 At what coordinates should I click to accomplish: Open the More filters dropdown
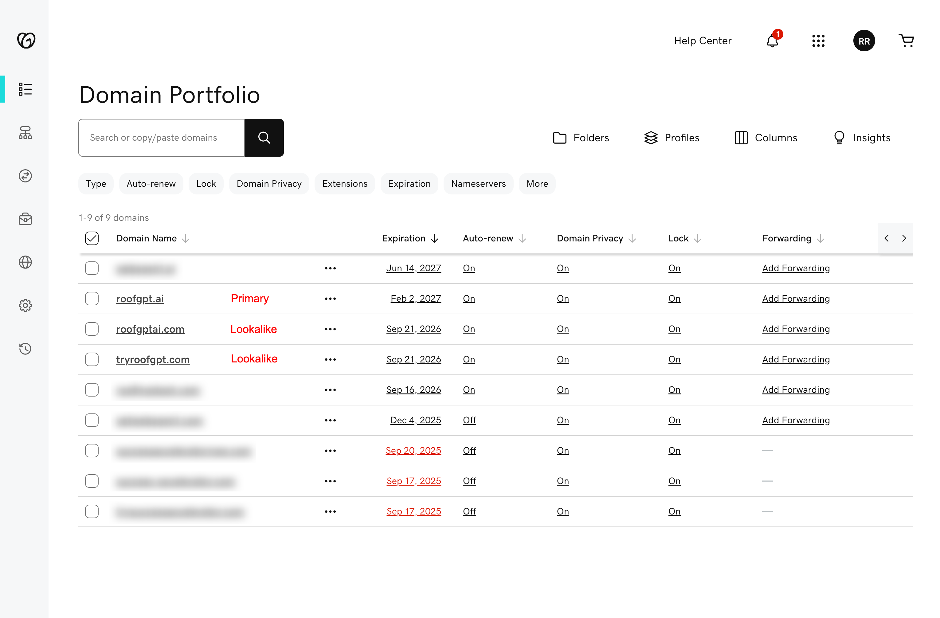click(537, 183)
